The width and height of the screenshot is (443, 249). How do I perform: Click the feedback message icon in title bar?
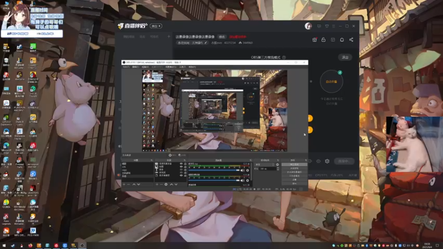[319, 26]
